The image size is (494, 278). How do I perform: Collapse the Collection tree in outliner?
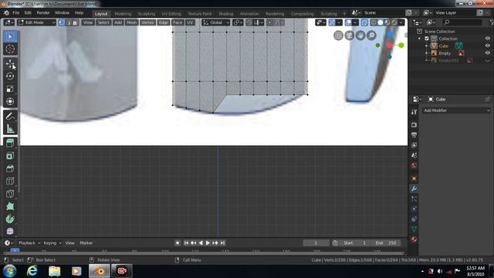tap(420, 39)
